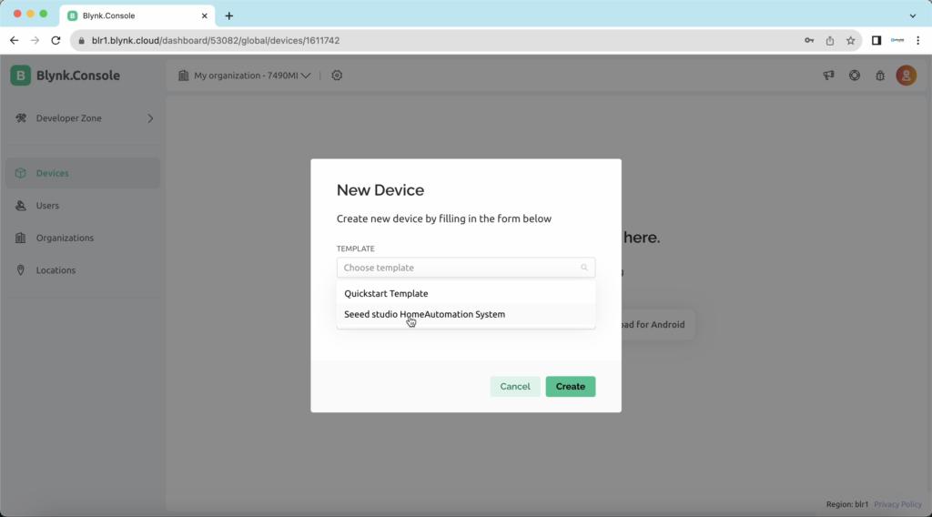Viewport: 932px width, 517px height.
Task: Open the Chrome three-dot menu
Action: click(918, 40)
